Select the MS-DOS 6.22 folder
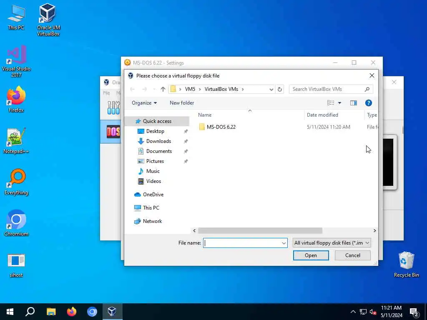The image size is (427, 320). pyautogui.click(x=221, y=127)
